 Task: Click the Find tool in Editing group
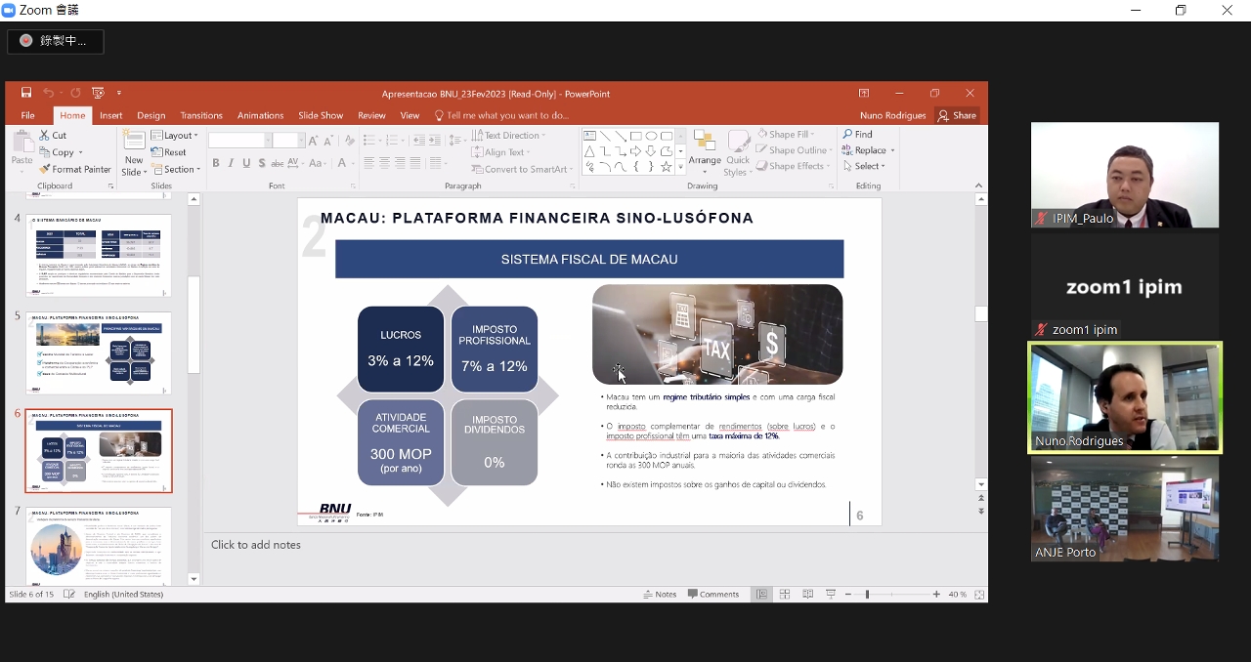857,134
